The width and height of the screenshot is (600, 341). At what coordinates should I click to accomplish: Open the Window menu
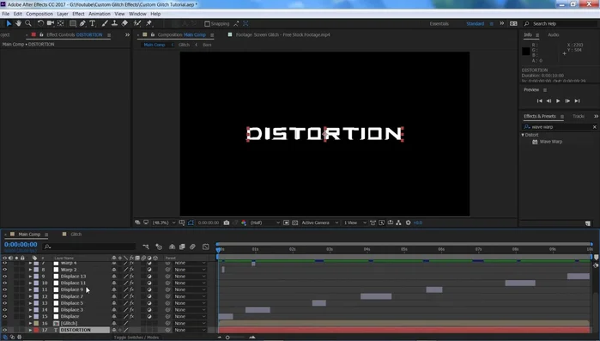click(137, 14)
